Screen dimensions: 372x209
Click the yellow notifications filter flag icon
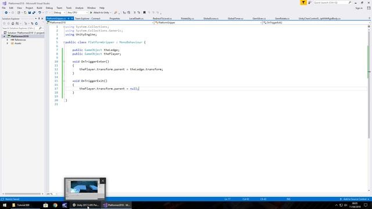pos(303,2)
